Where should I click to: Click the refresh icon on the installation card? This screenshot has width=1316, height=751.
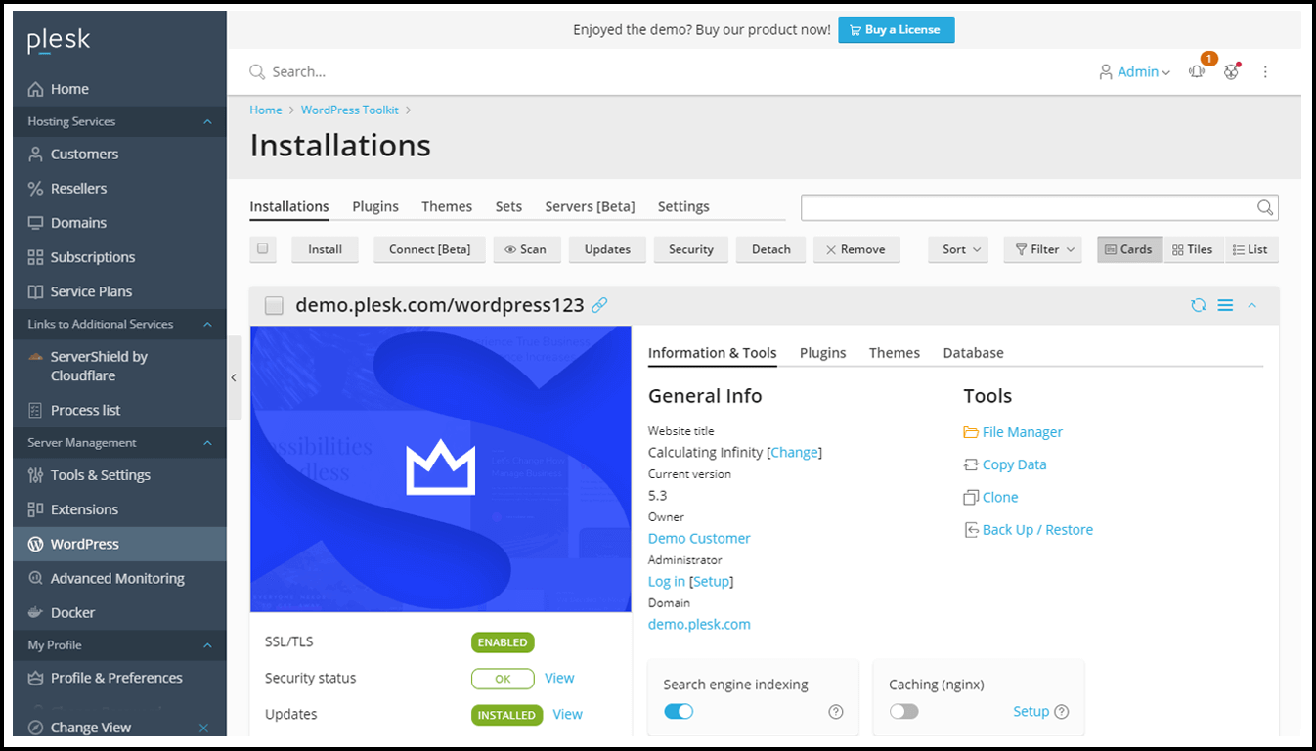1199,305
